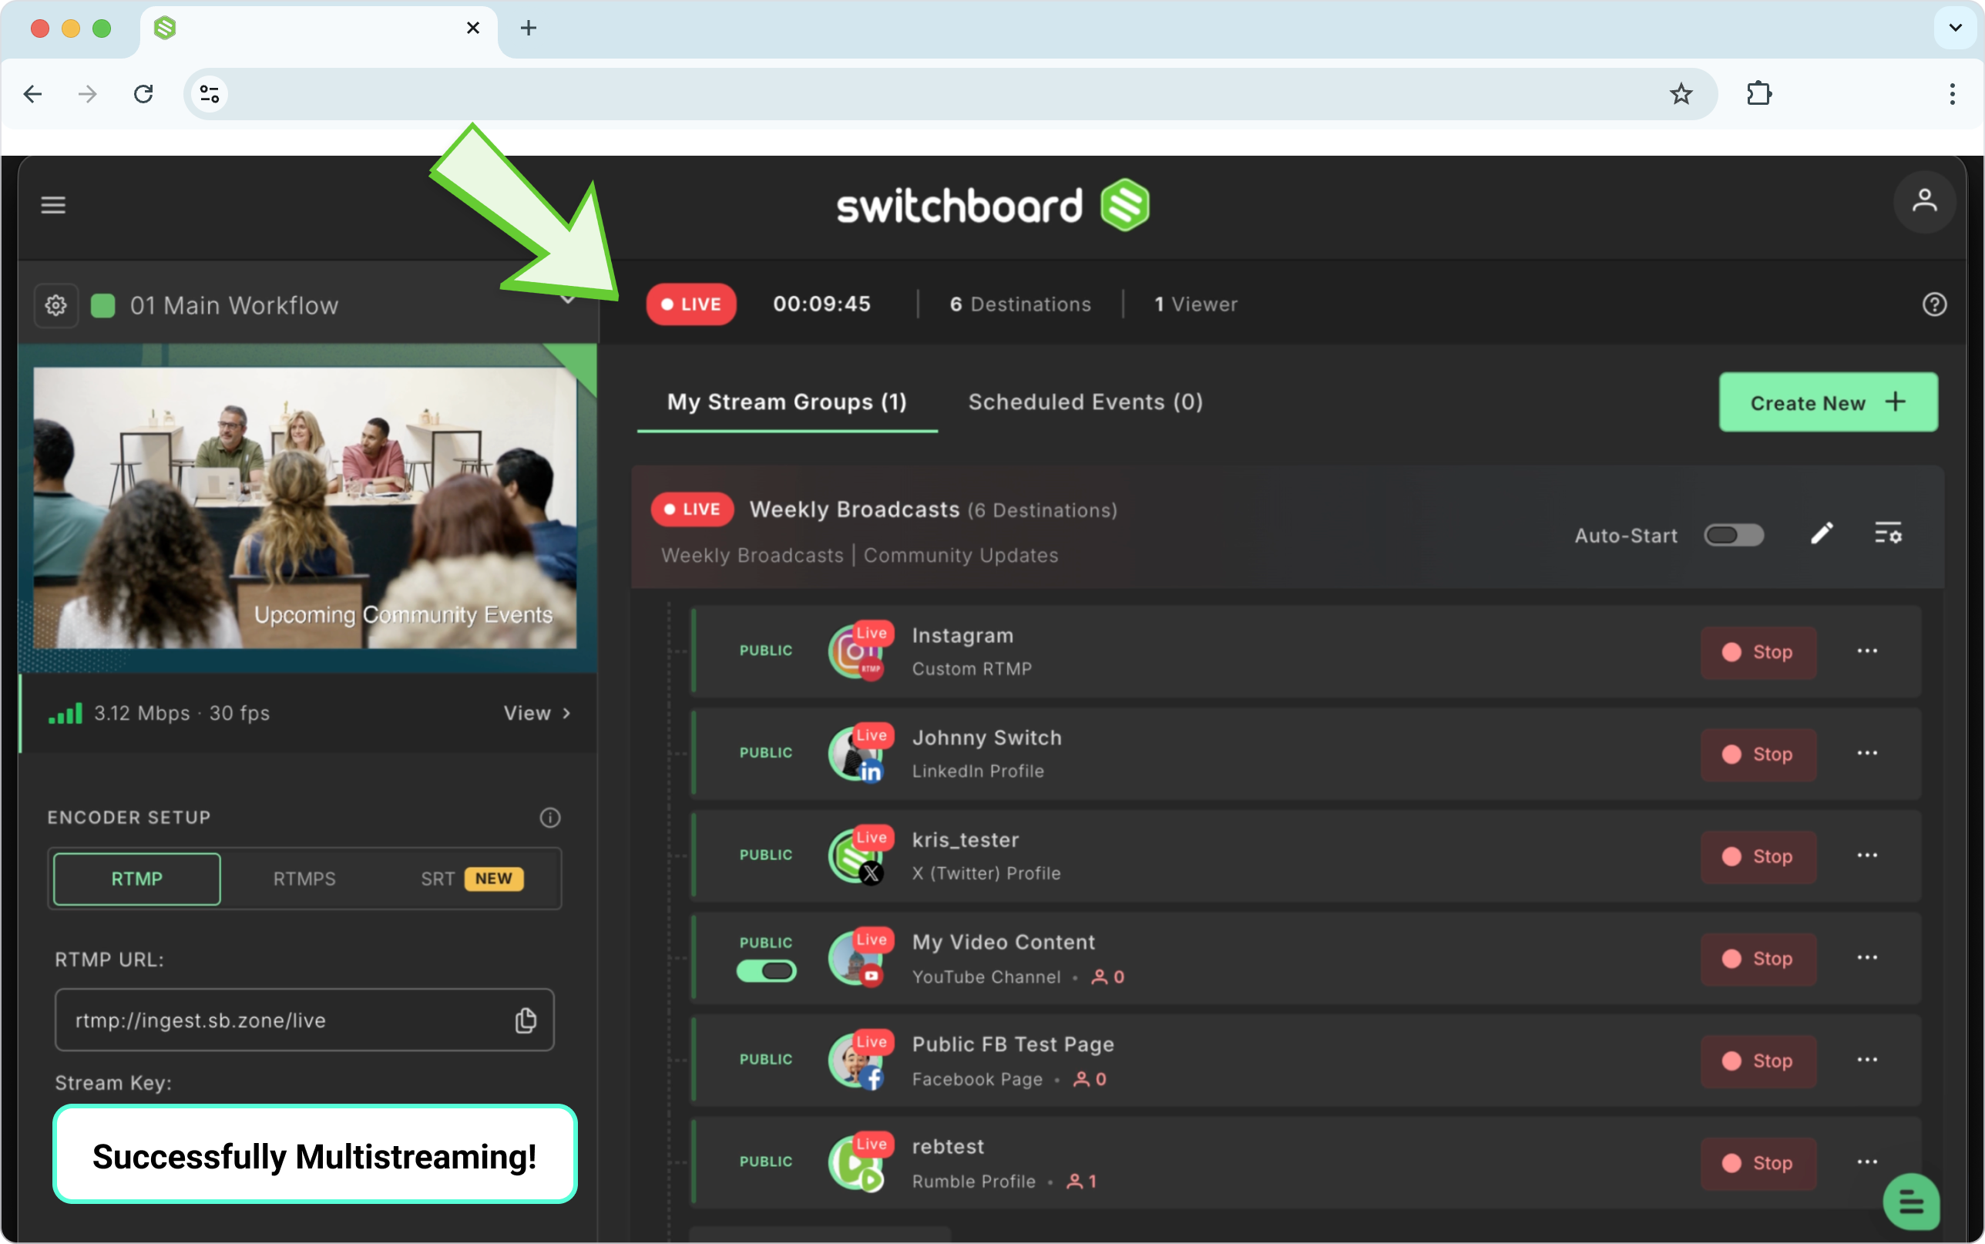Expand the 01 Main Workflow dropdown
Viewport: 1985px width, 1244px height.
(x=567, y=298)
